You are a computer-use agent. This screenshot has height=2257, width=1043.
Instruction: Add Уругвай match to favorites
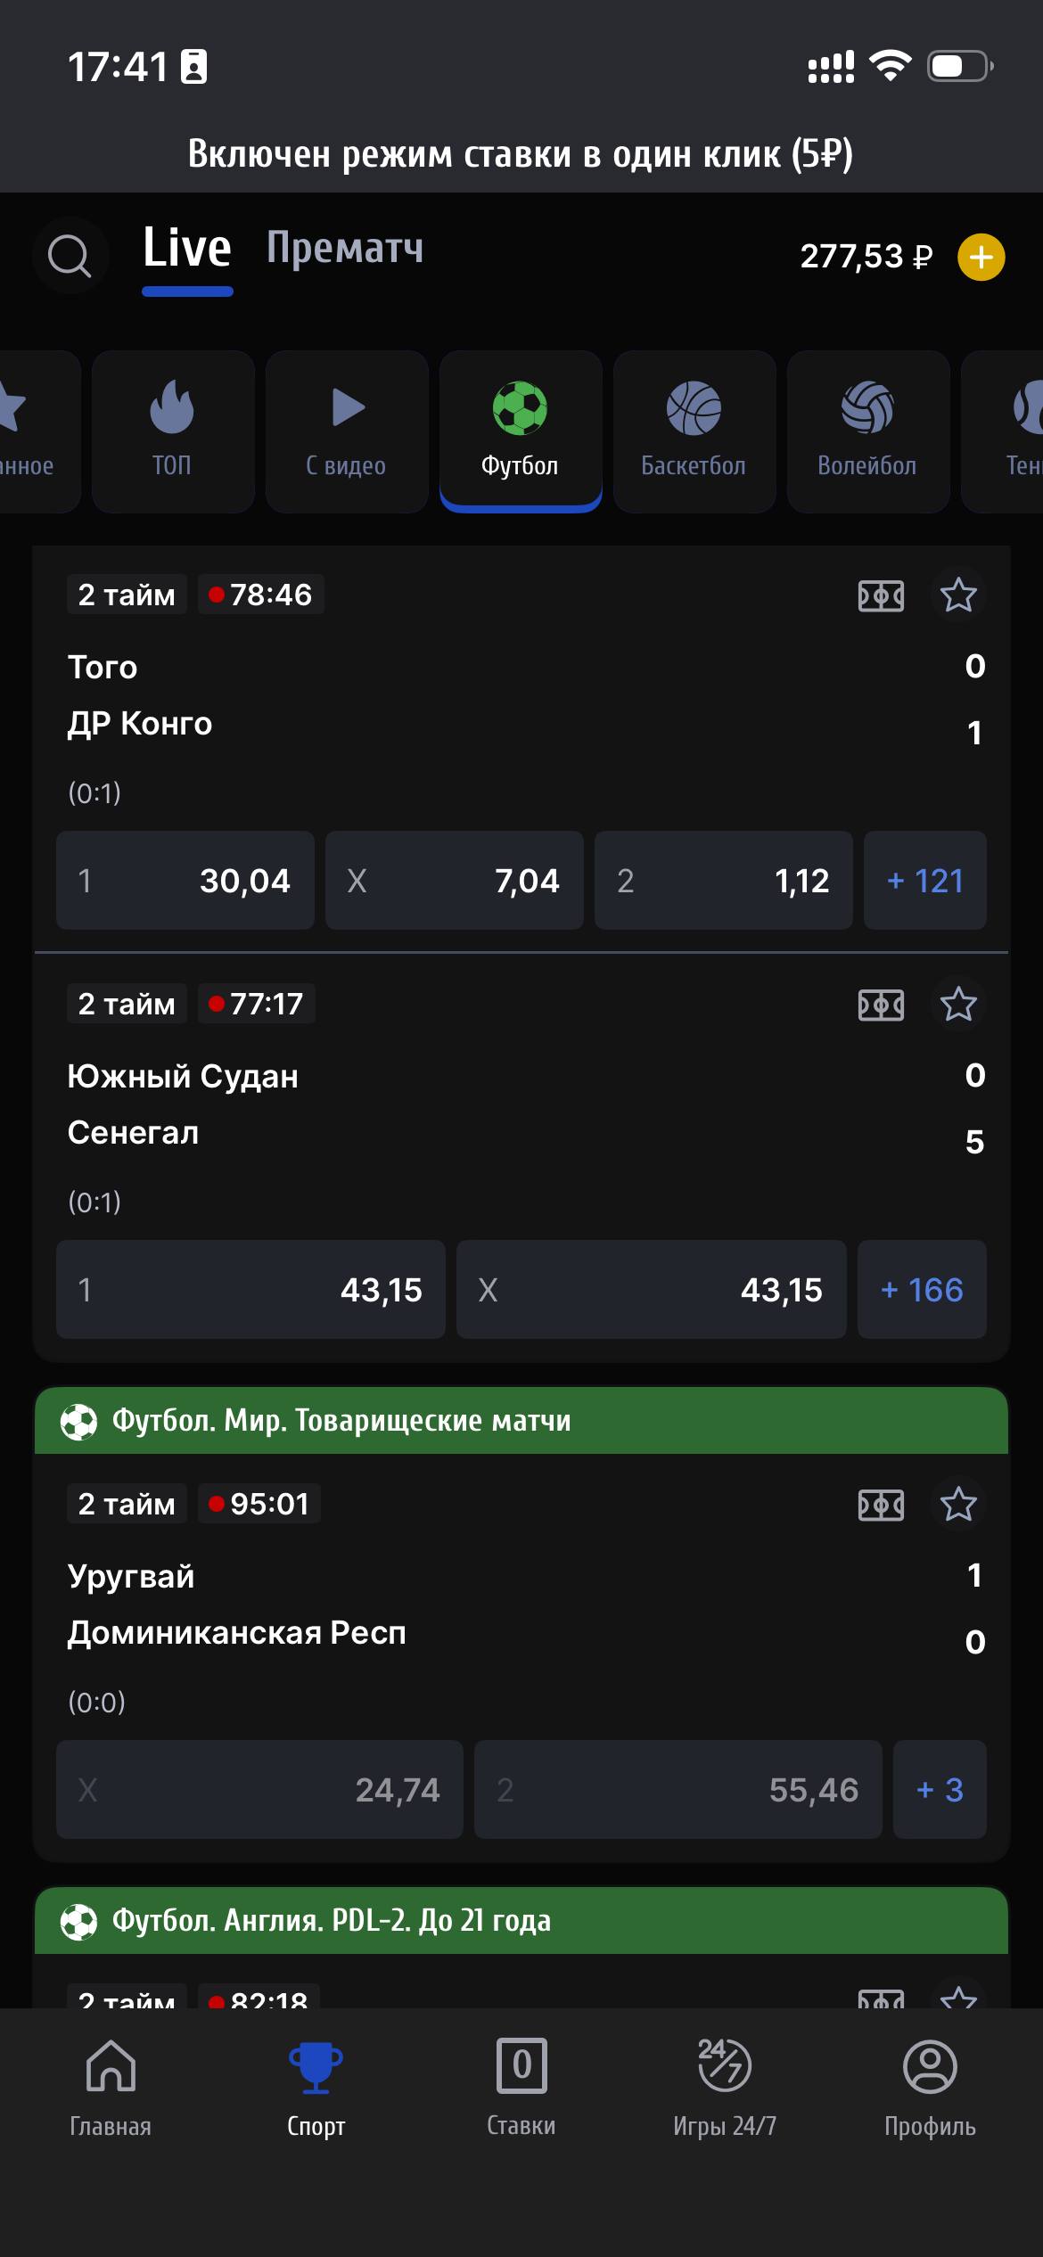[958, 1505]
